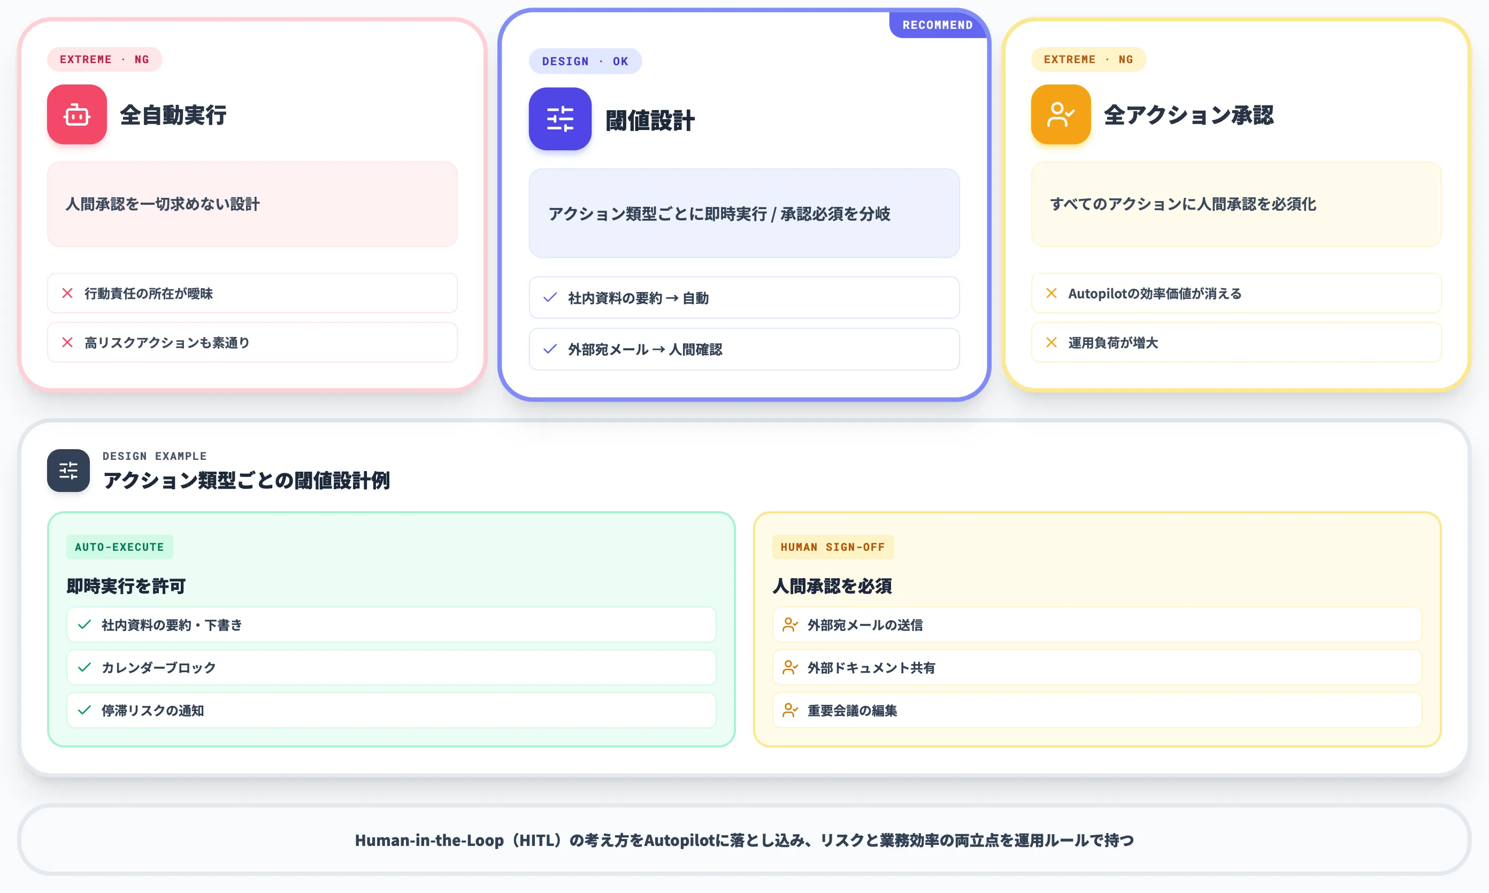Click the アクション類型ごとに即時実行 / 承認必須を分岐 box
This screenshot has width=1489, height=893.
(x=744, y=213)
